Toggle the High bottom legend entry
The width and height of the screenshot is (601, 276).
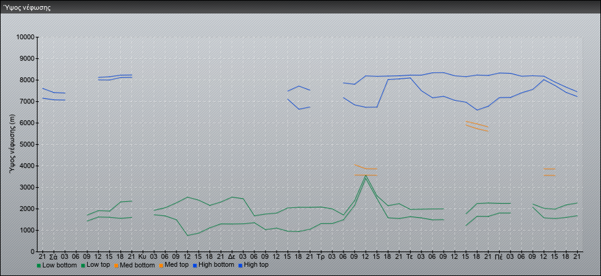tap(213, 265)
